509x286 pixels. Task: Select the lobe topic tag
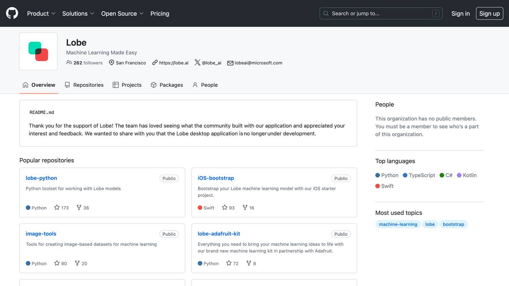pyautogui.click(x=430, y=224)
